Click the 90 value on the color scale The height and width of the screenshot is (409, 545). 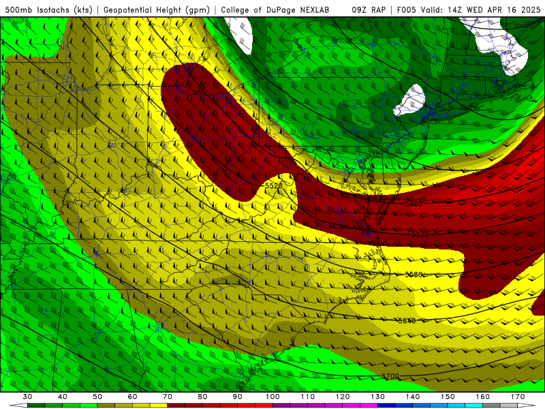tap(238, 397)
